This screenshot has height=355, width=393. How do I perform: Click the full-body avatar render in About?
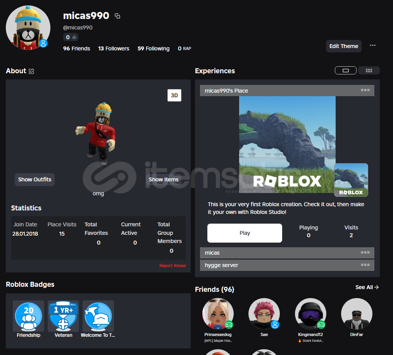click(96, 134)
